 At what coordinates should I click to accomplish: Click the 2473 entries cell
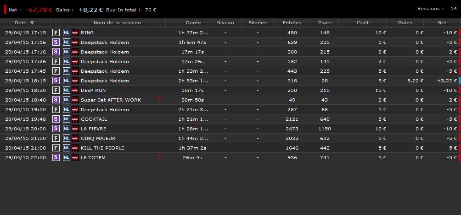click(292, 129)
